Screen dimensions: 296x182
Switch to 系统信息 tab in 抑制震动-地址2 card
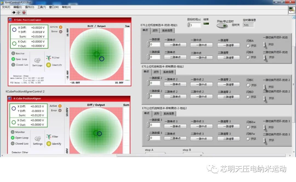[x=168, y=72]
